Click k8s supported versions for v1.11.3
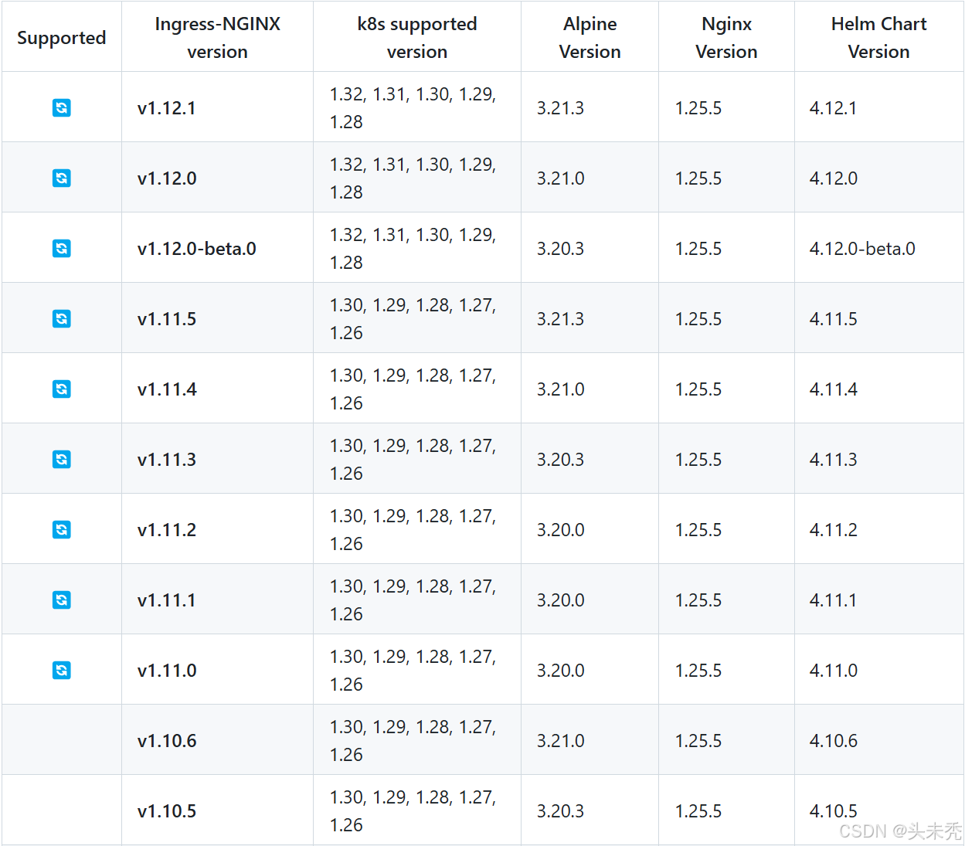965x846 pixels. click(413, 460)
